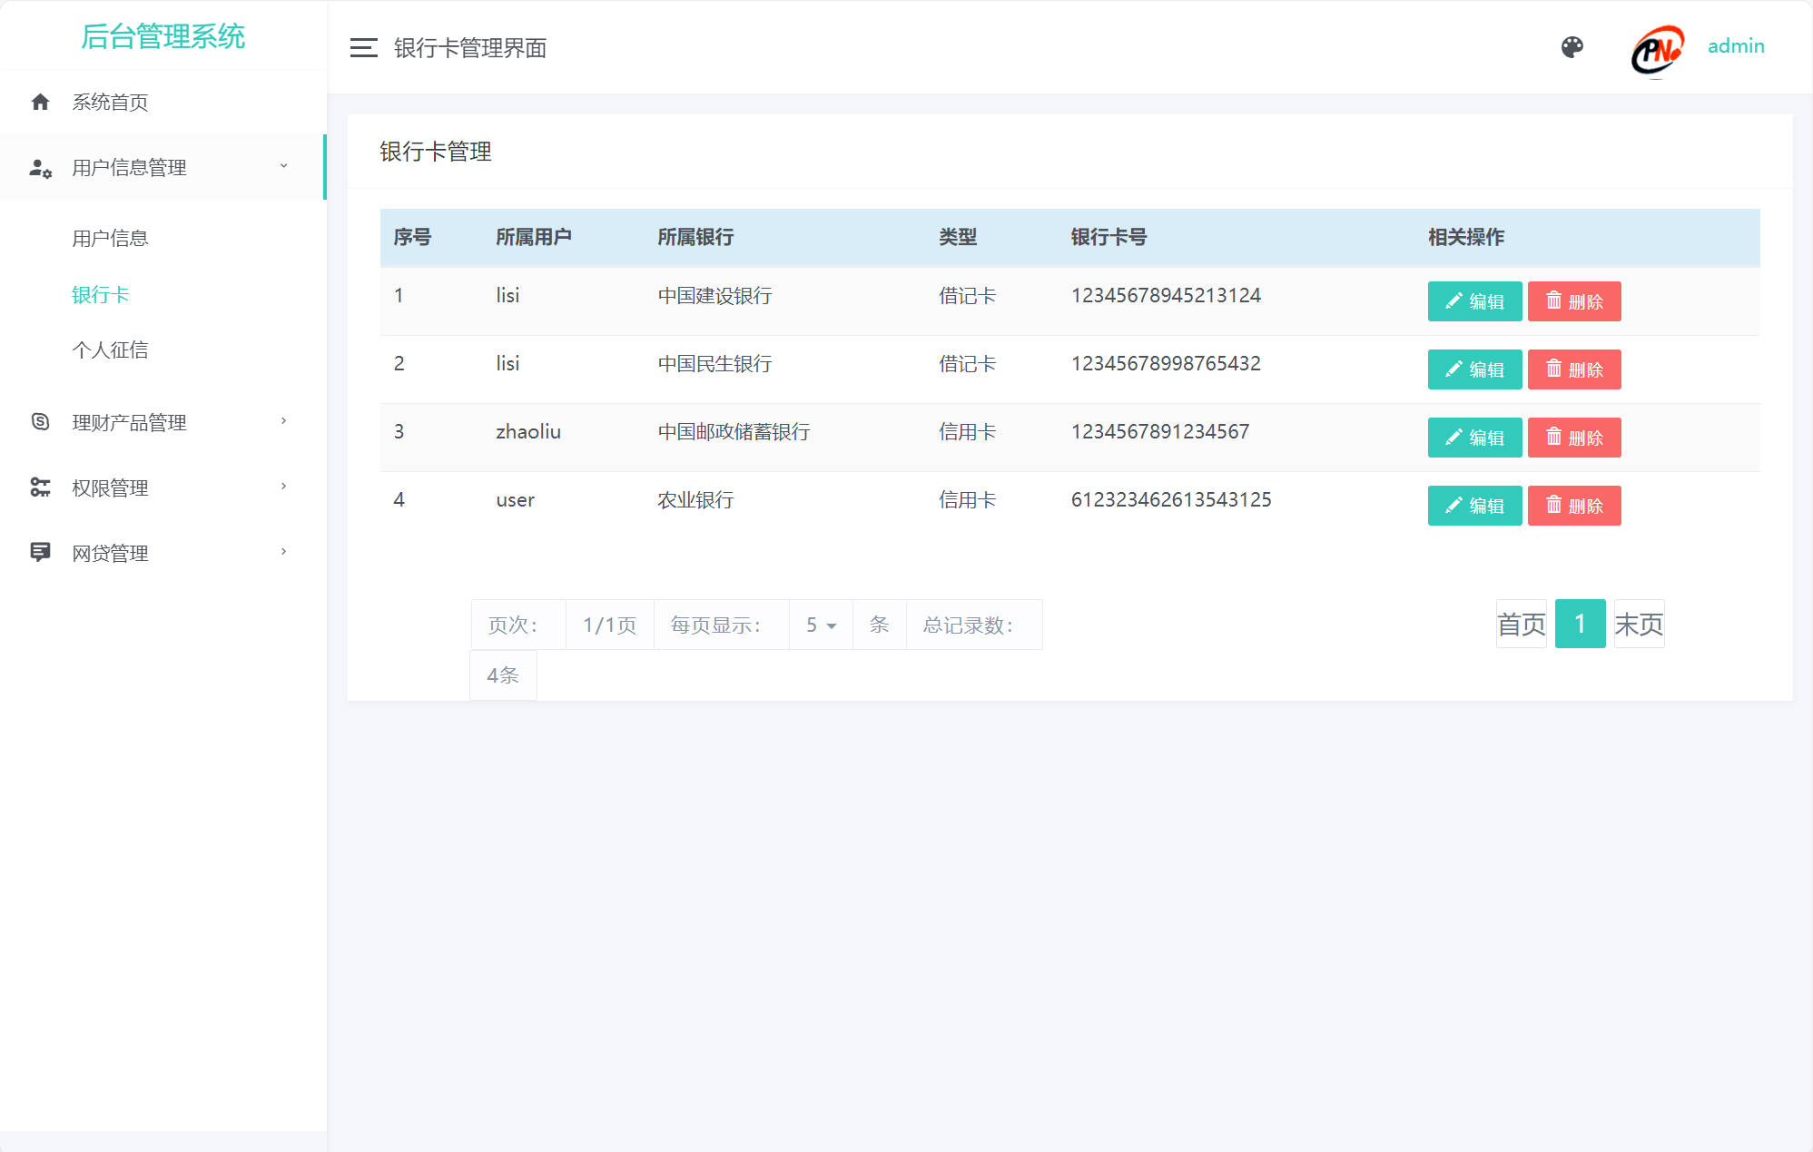Select 用户信息 in the sidebar
Screen dimensions: 1813x1152
tap(111, 238)
